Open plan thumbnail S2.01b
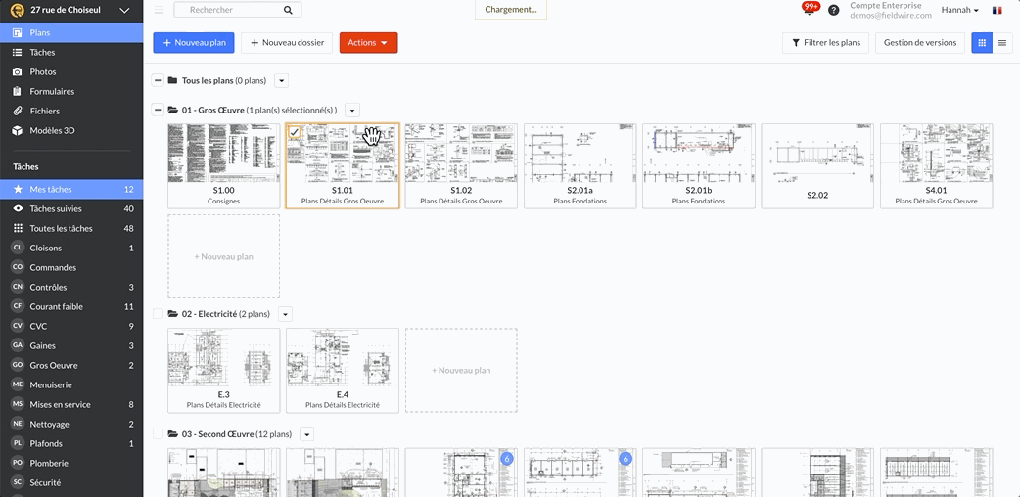The width and height of the screenshot is (1020, 497). click(699, 166)
